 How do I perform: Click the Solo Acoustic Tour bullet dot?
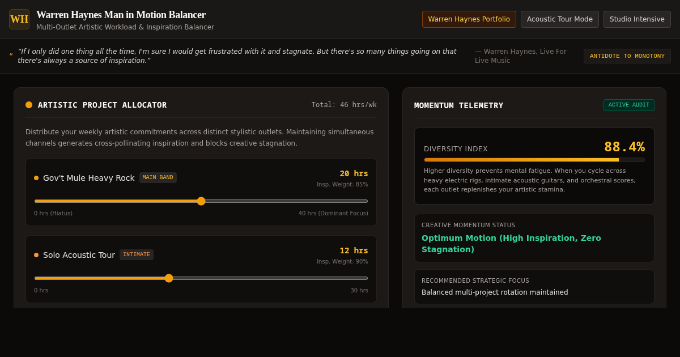pos(36,255)
